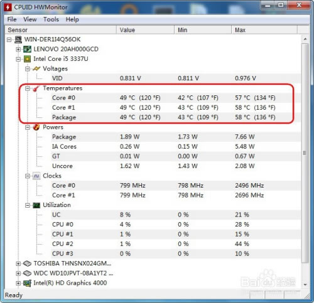This screenshot has width=314, height=303.
Task: Click the Intel HD Graphics 4000 card icon
Action: (x=27, y=283)
